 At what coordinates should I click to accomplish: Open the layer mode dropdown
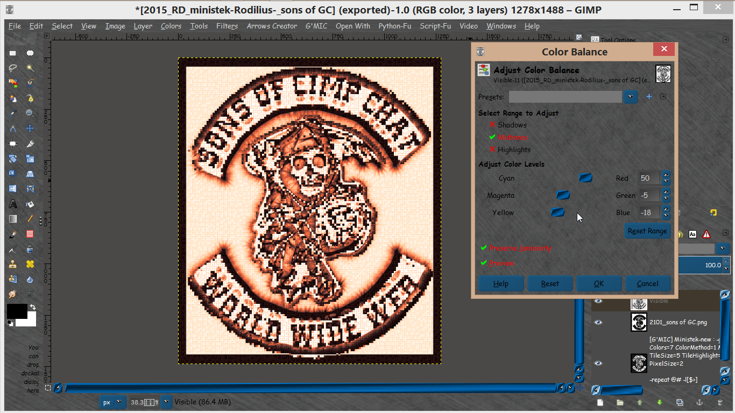point(722,249)
